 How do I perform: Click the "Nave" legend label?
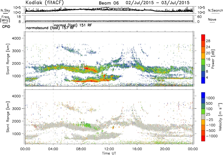212,20
